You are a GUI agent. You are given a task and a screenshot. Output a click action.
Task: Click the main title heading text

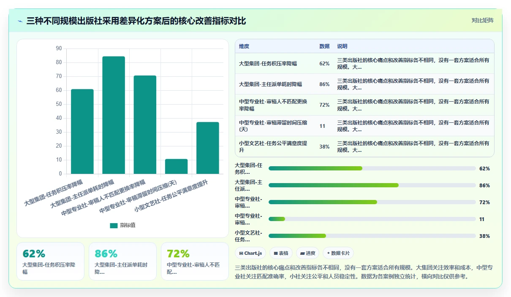[x=136, y=21]
